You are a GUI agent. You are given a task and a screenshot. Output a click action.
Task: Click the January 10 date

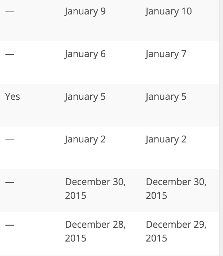point(169,12)
